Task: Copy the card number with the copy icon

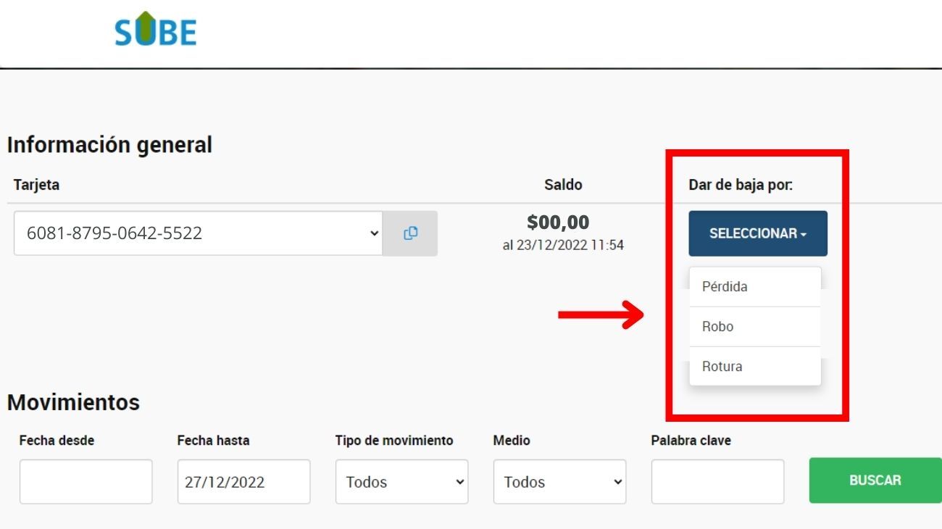Action: (410, 233)
